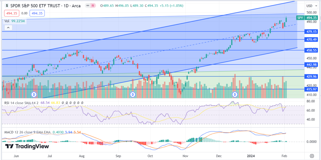Open chart settings gear icon
321x160 pixels.
click(x=312, y=156)
